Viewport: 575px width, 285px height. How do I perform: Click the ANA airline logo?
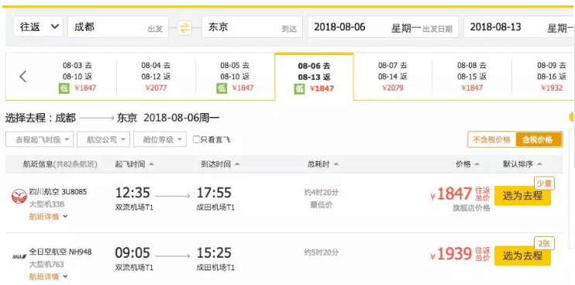[x=19, y=256]
